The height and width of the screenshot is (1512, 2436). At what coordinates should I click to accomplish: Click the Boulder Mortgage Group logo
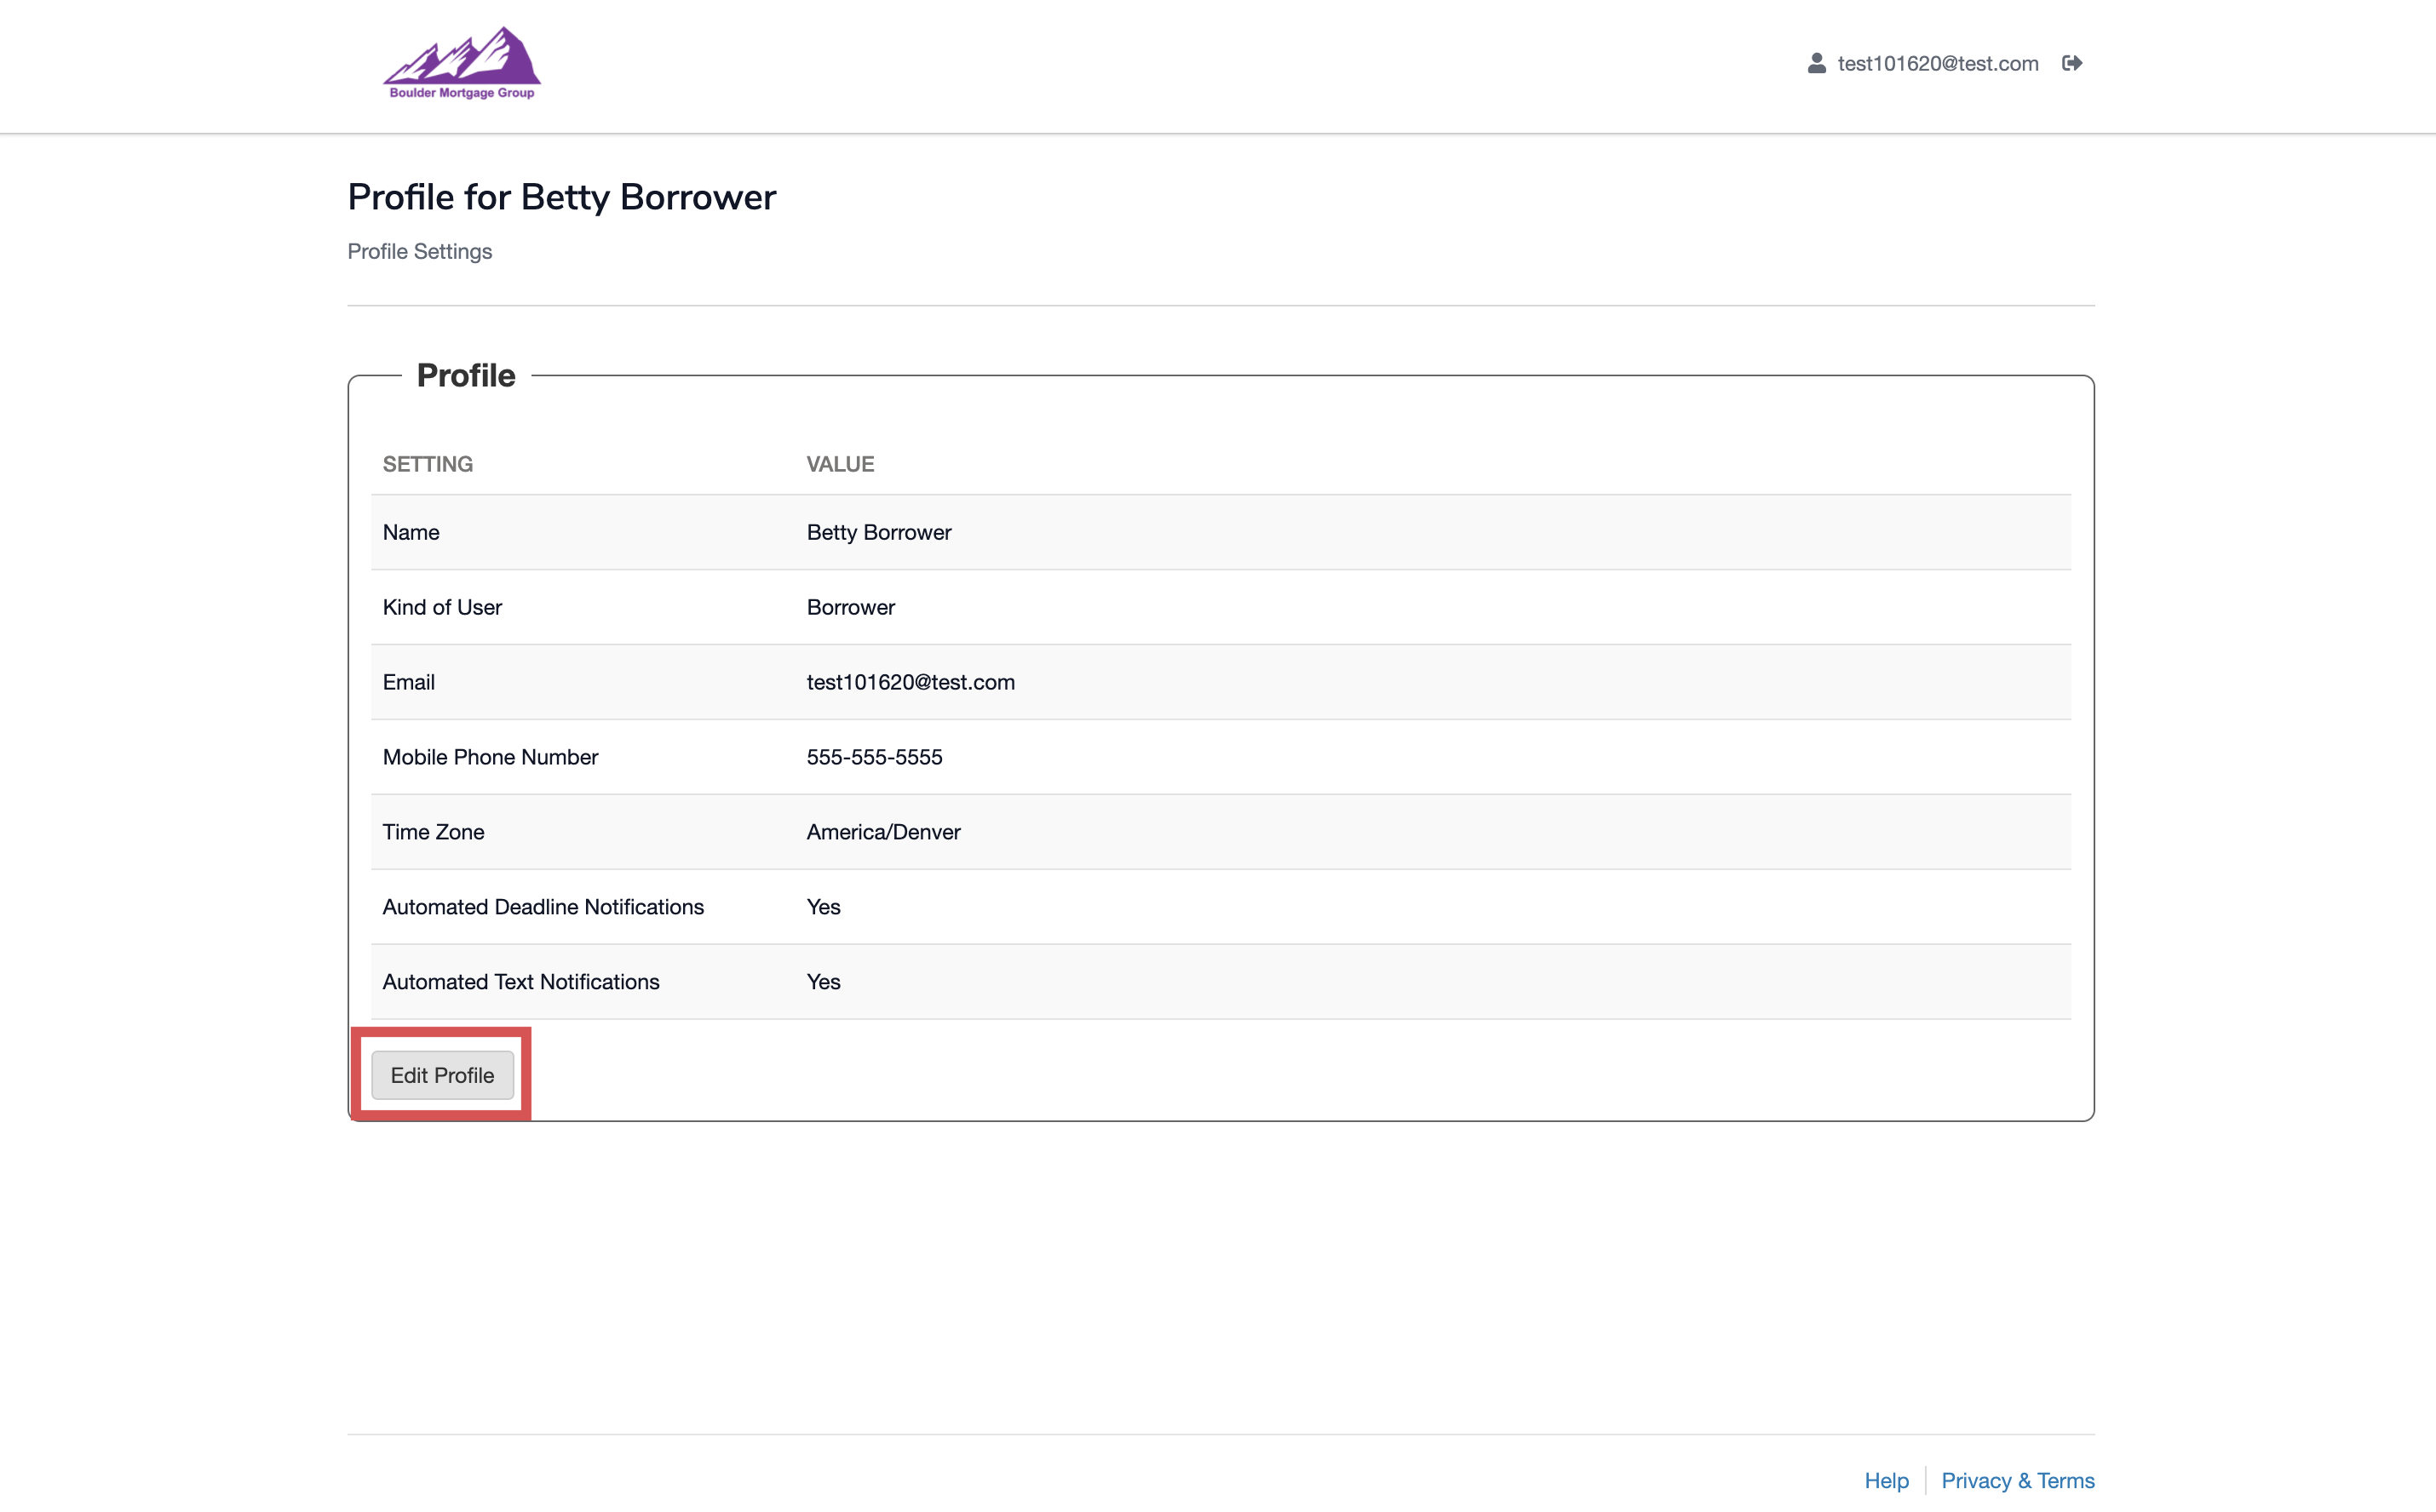(461, 63)
